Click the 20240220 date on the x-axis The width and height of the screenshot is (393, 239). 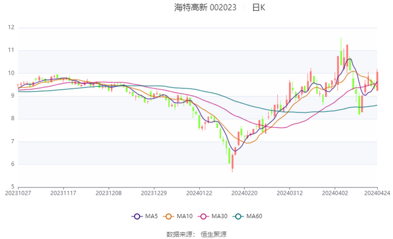click(x=244, y=192)
